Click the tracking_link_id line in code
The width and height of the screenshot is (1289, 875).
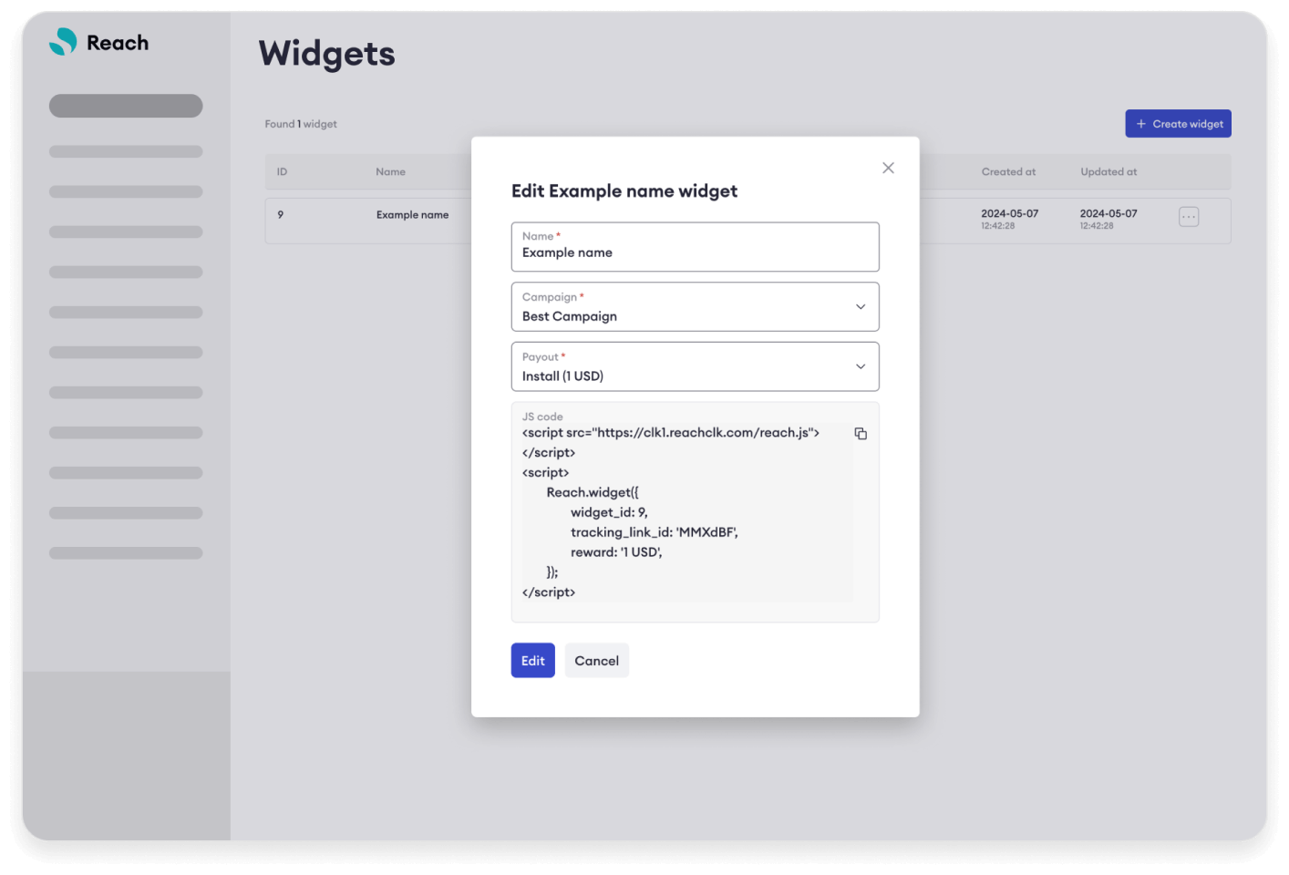(x=655, y=532)
